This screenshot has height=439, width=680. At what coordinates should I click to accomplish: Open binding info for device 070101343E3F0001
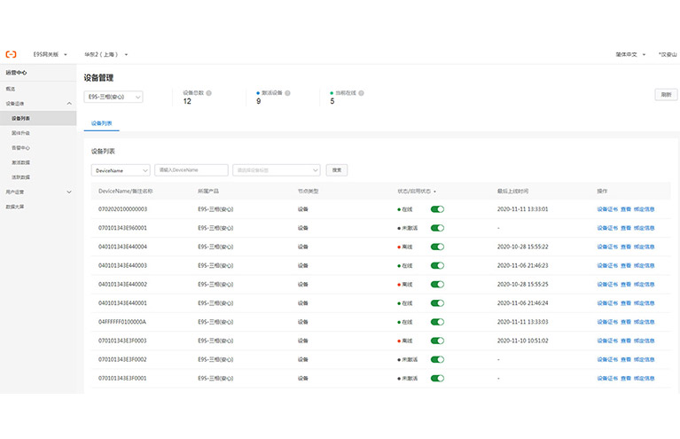tap(644, 379)
